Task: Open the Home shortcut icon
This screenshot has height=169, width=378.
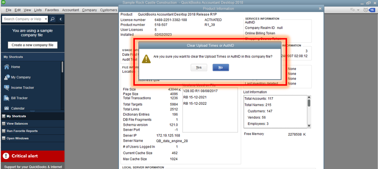Action: [7, 67]
